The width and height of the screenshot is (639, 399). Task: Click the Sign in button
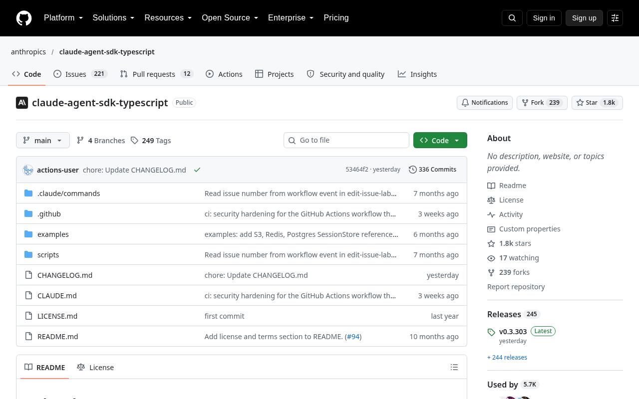pyautogui.click(x=544, y=18)
